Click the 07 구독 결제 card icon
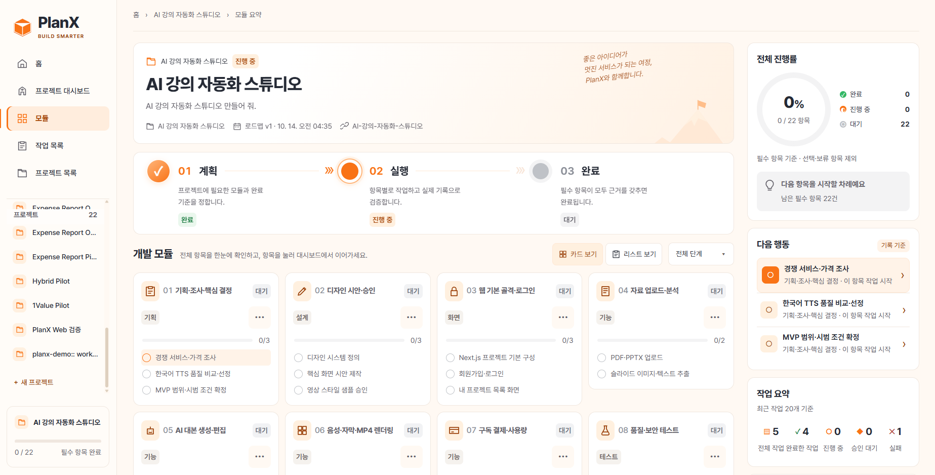The image size is (935, 475). 454,430
